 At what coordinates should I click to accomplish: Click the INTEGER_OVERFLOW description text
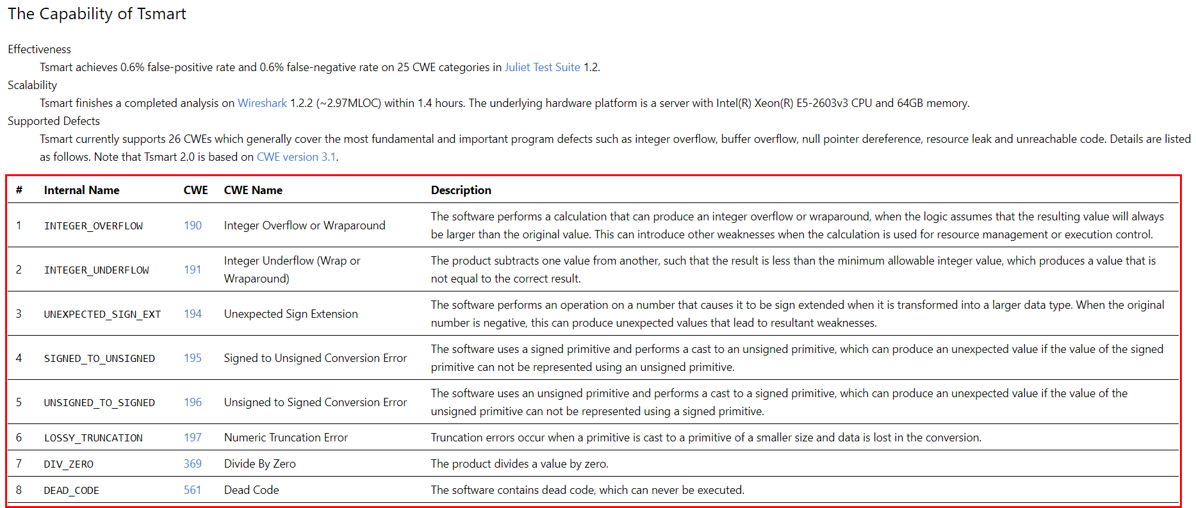(798, 225)
